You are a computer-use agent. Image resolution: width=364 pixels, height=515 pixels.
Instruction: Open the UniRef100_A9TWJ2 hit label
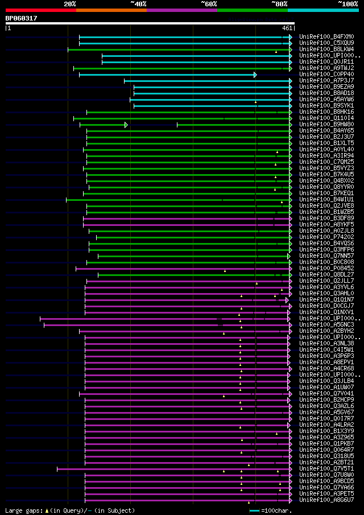pos(326,68)
